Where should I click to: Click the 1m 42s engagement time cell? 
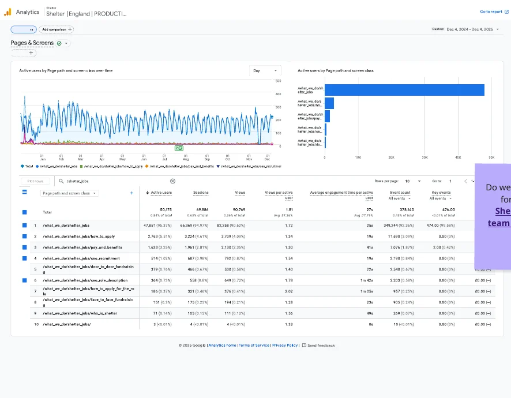pos(367,280)
